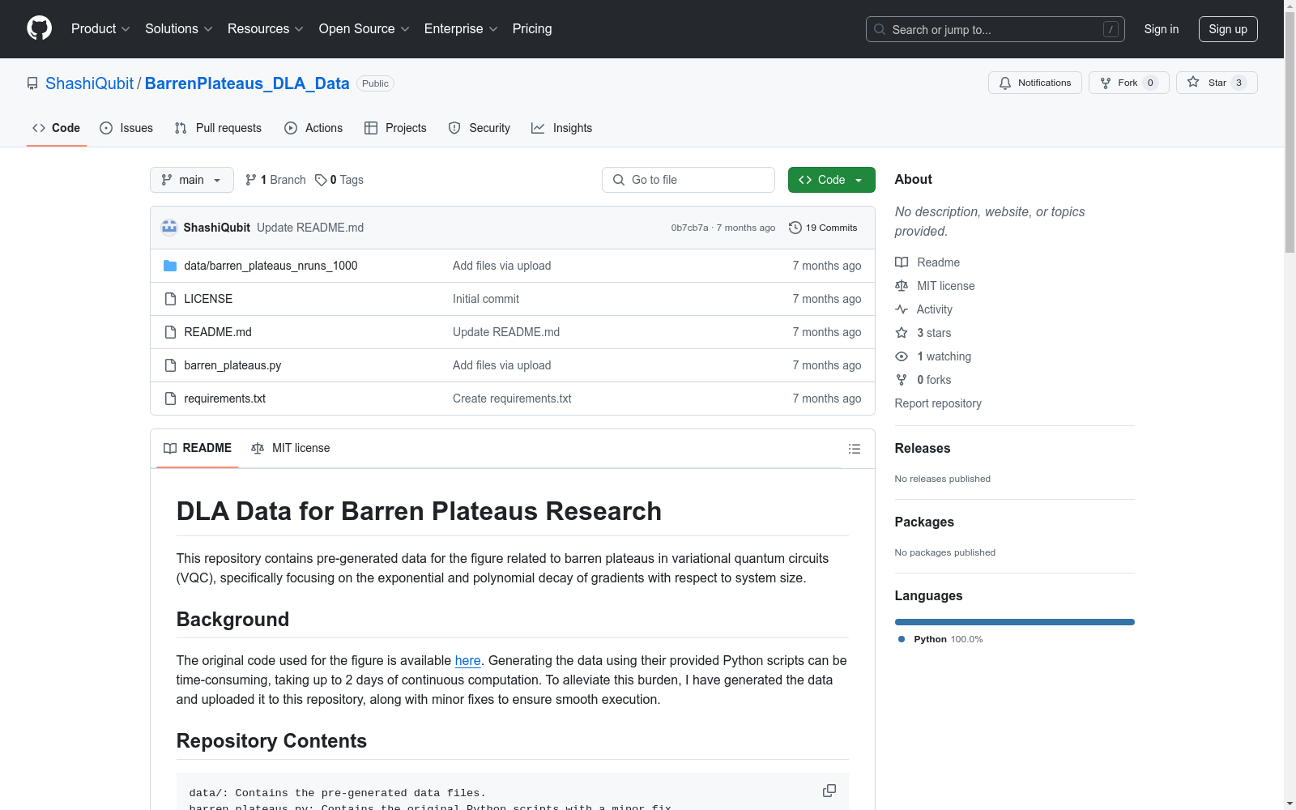Viewport: 1296px width, 810px height.
Task: Switch to the Issues tab
Action: click(126, 128)
